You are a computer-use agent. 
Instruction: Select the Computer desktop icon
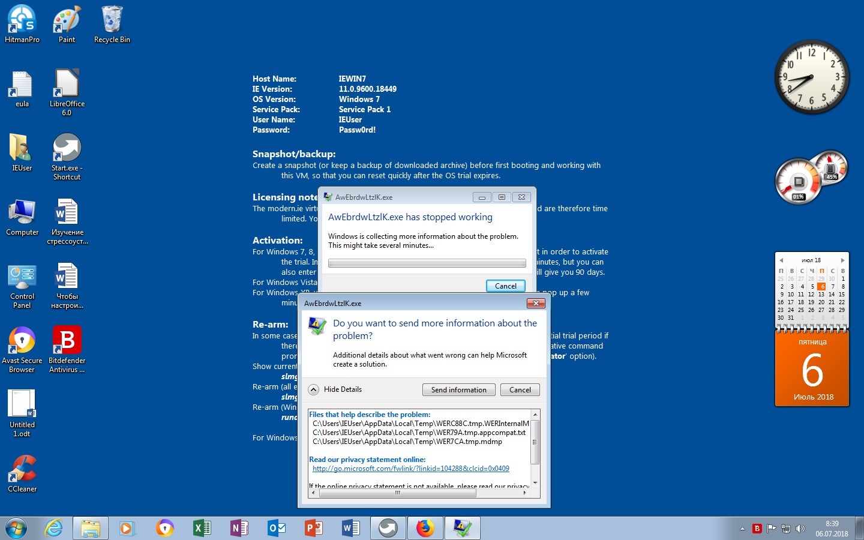coord(22,217)
